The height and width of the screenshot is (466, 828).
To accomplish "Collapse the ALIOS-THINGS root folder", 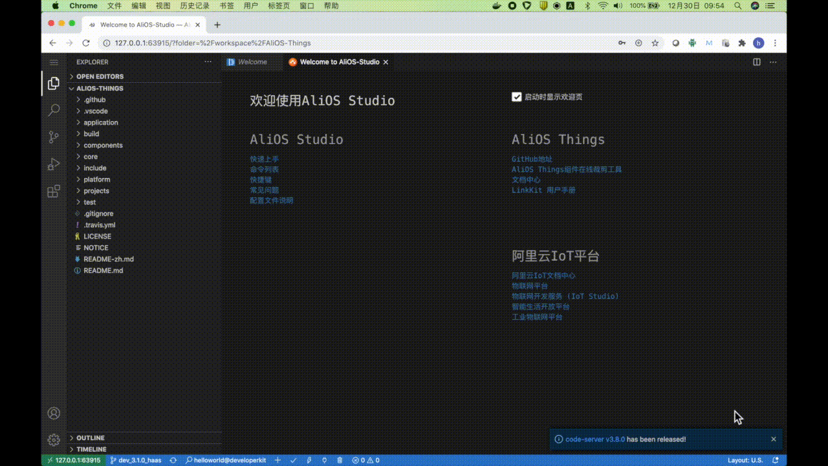I will 144,88.
